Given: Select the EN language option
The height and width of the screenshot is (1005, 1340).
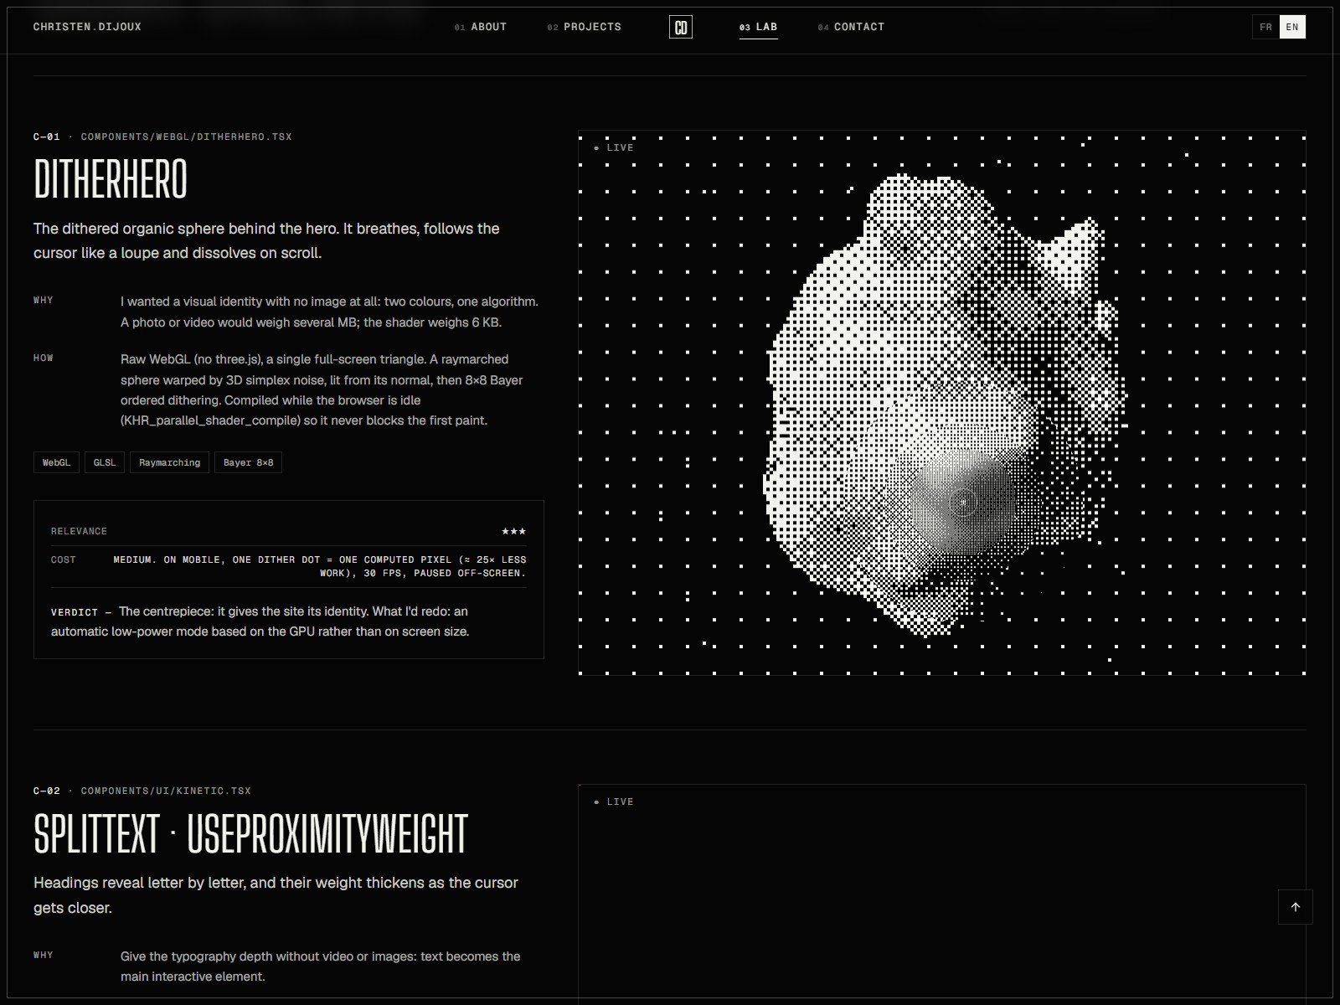Looking at the screenshot, I should point(1292,27).
